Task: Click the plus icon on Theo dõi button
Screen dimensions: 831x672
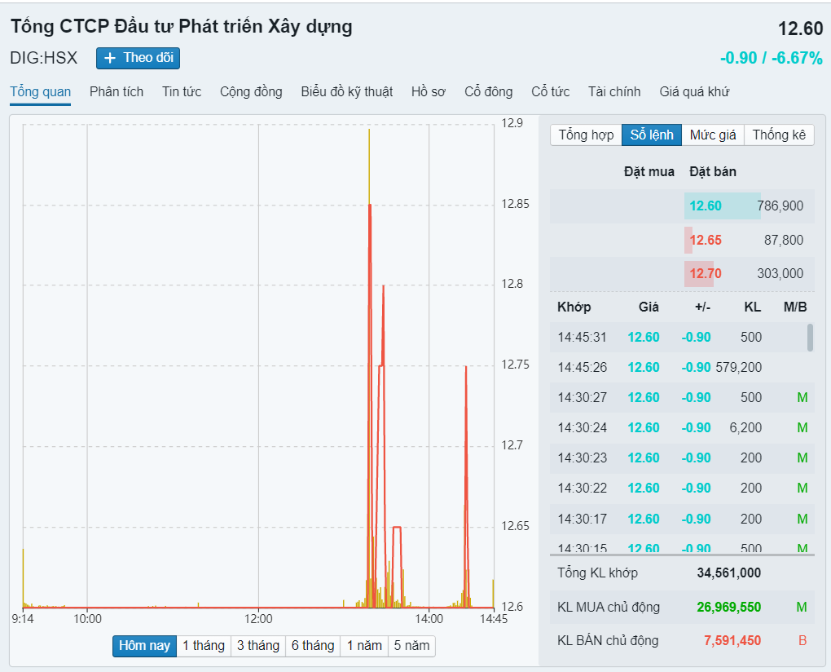Action: point(110,58)
